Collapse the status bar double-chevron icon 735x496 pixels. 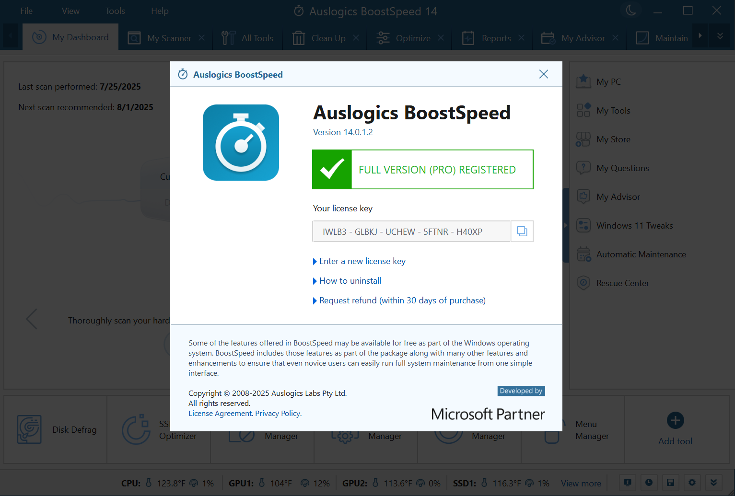(x=713, y=482)
